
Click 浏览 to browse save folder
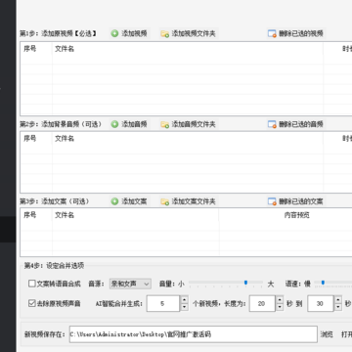point(327,334)
